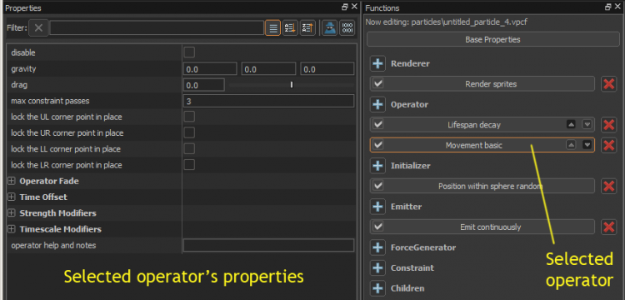Click the 'max constraint passes' label

tap(50, 101)
